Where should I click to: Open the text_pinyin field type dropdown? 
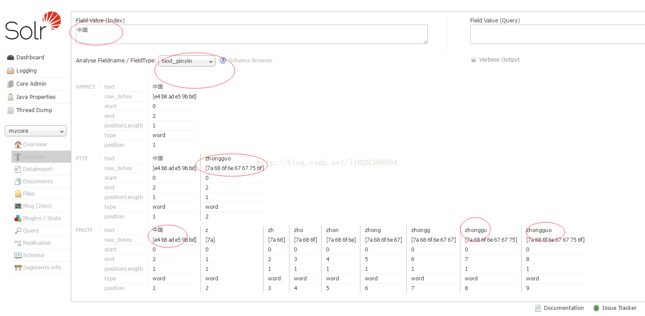pos(187,61)
